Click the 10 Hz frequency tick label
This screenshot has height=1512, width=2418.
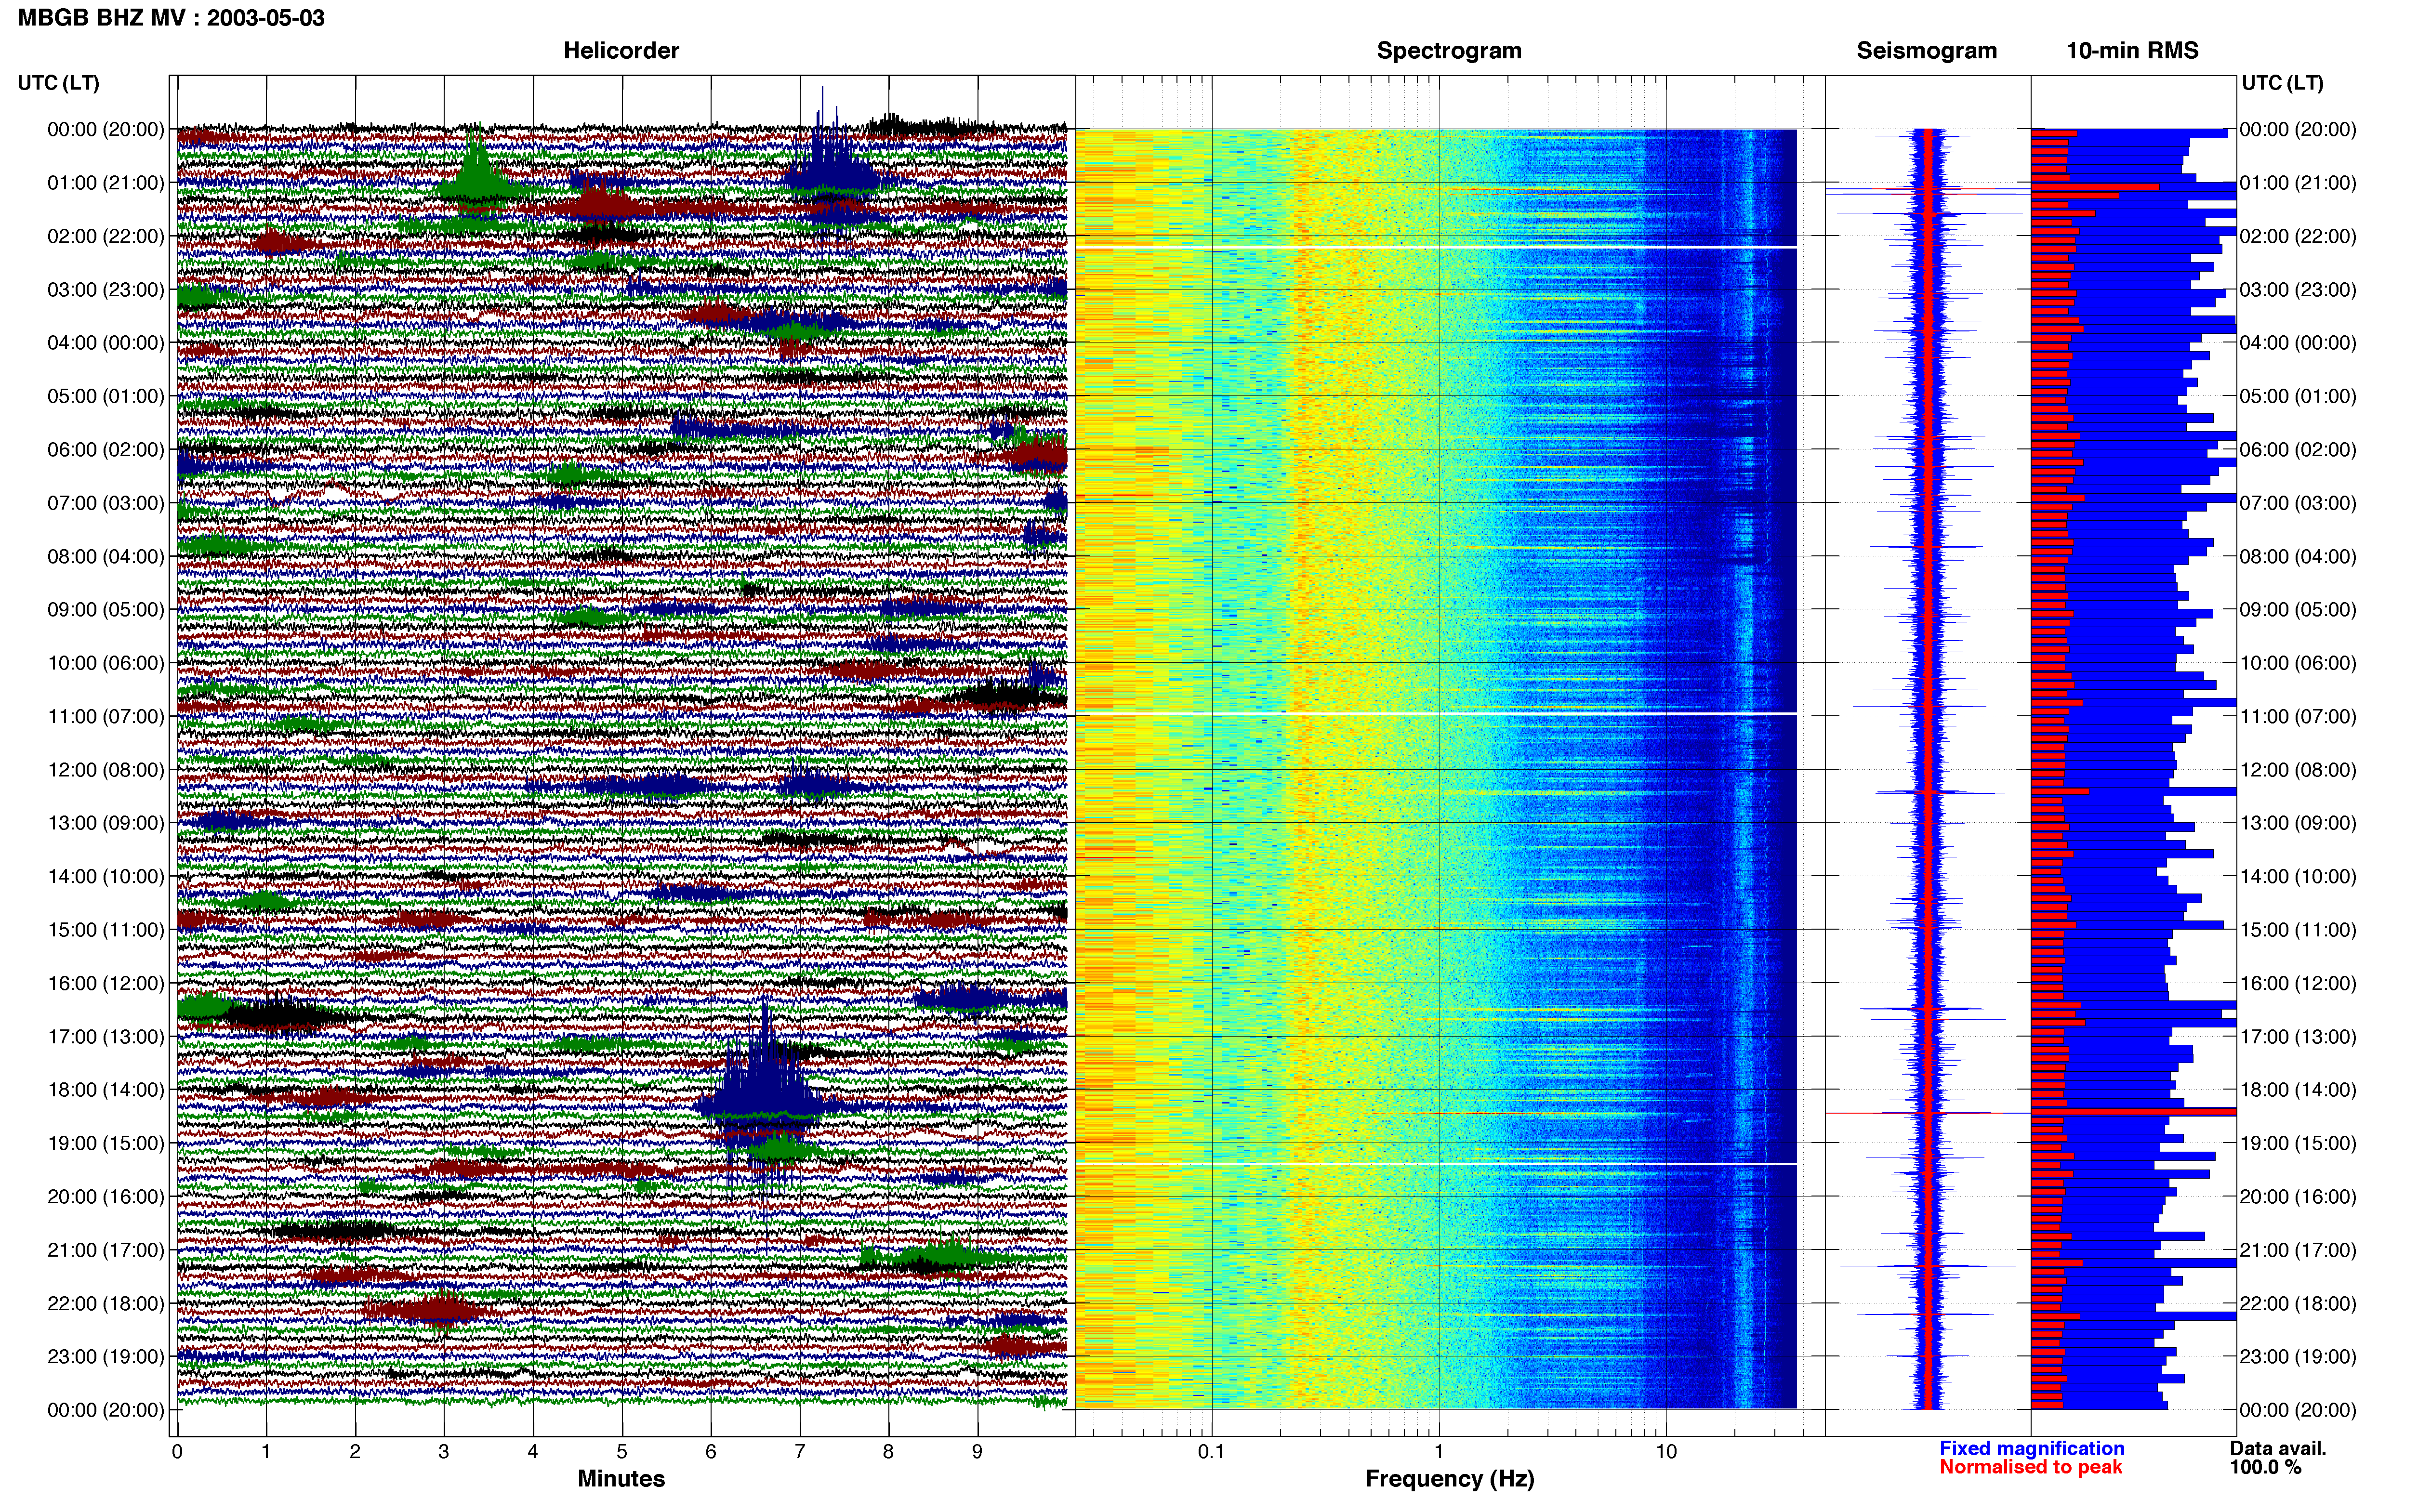point(1666,1452)
